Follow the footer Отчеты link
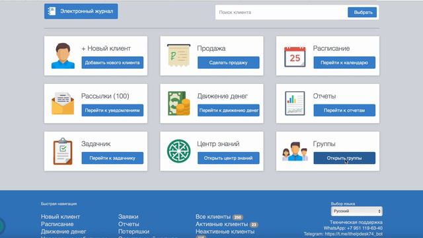 (x=129, y=224)
